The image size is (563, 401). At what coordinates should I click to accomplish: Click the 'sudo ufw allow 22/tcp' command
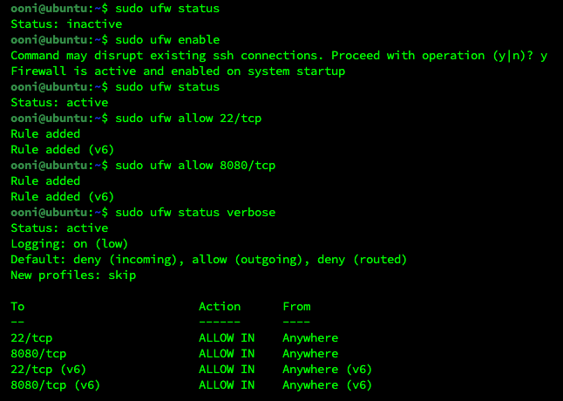[x=188, y=118]
